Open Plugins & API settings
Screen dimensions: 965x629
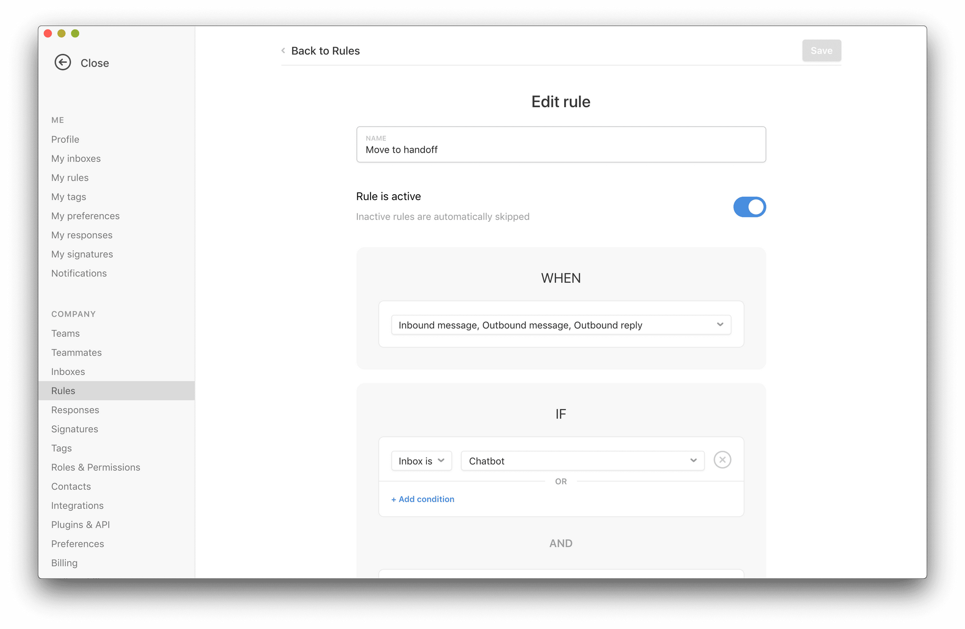pos(81,525)
